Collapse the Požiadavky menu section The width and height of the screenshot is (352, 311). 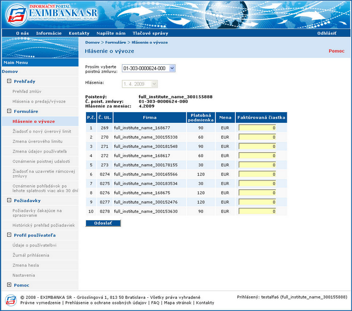[x=9, y=200]
